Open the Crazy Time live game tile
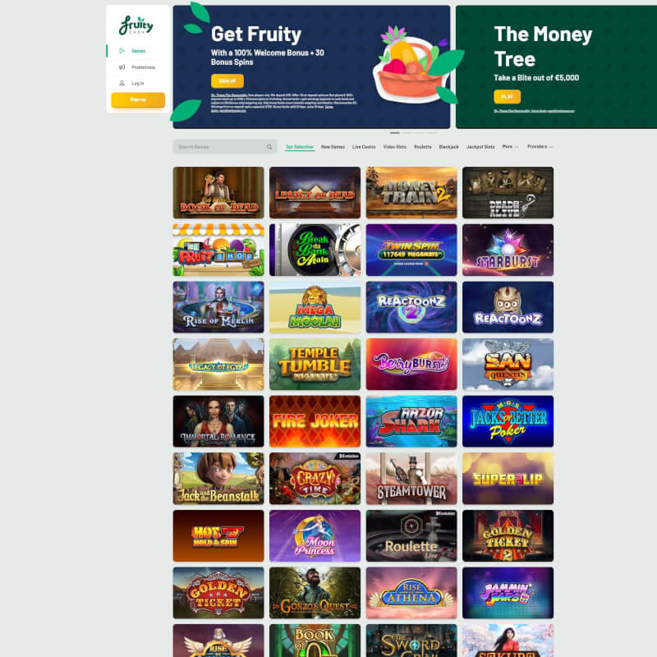657x657 pixels. pyautogui.click(x=315, y=479)
